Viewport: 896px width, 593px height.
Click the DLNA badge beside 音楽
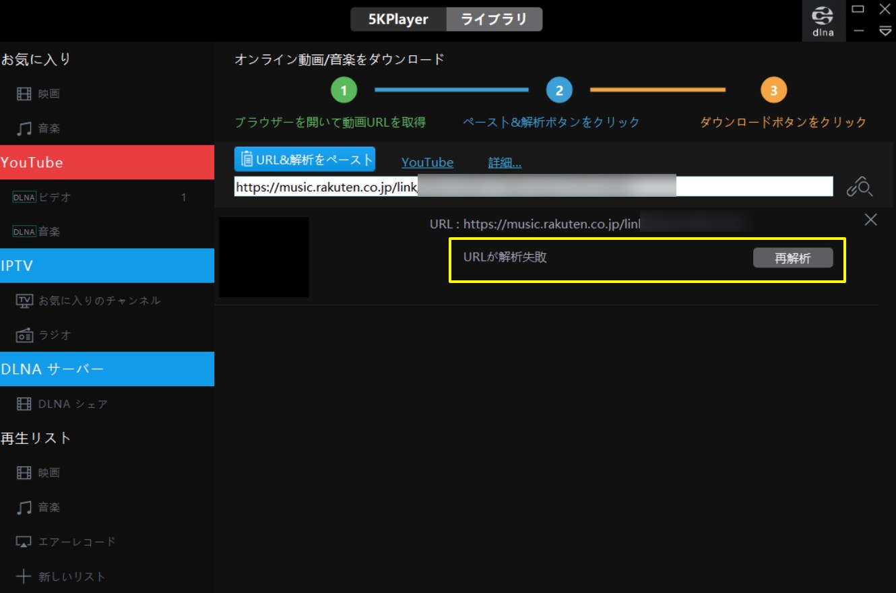coord(24,232)
